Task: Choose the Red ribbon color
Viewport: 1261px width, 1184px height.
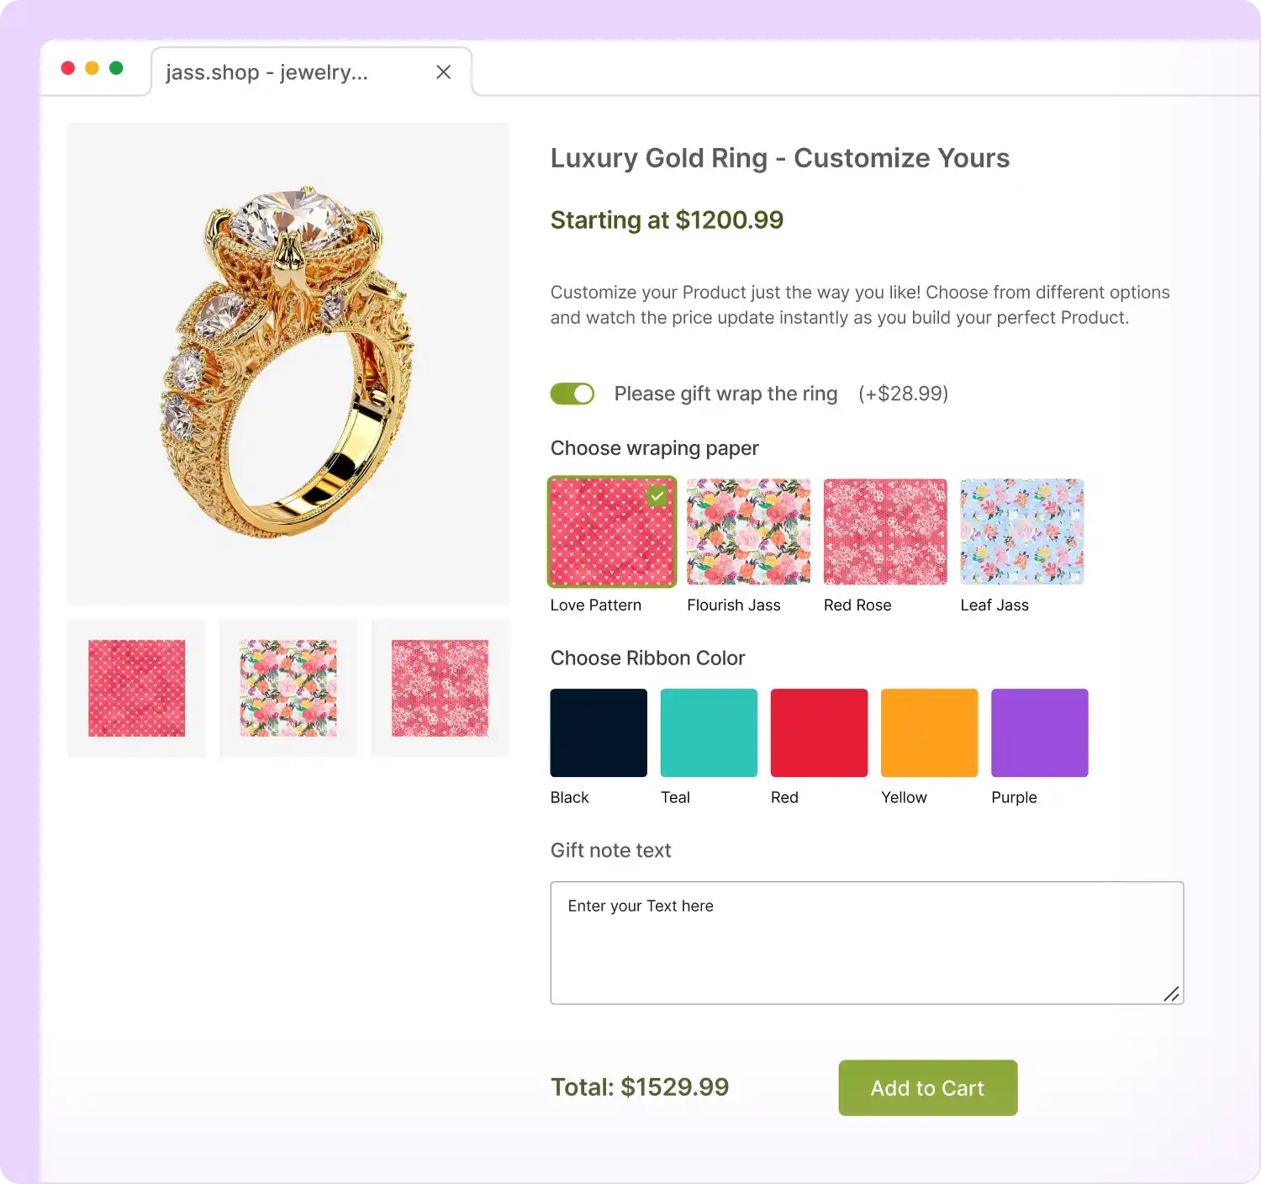Action: coord(818,732)
